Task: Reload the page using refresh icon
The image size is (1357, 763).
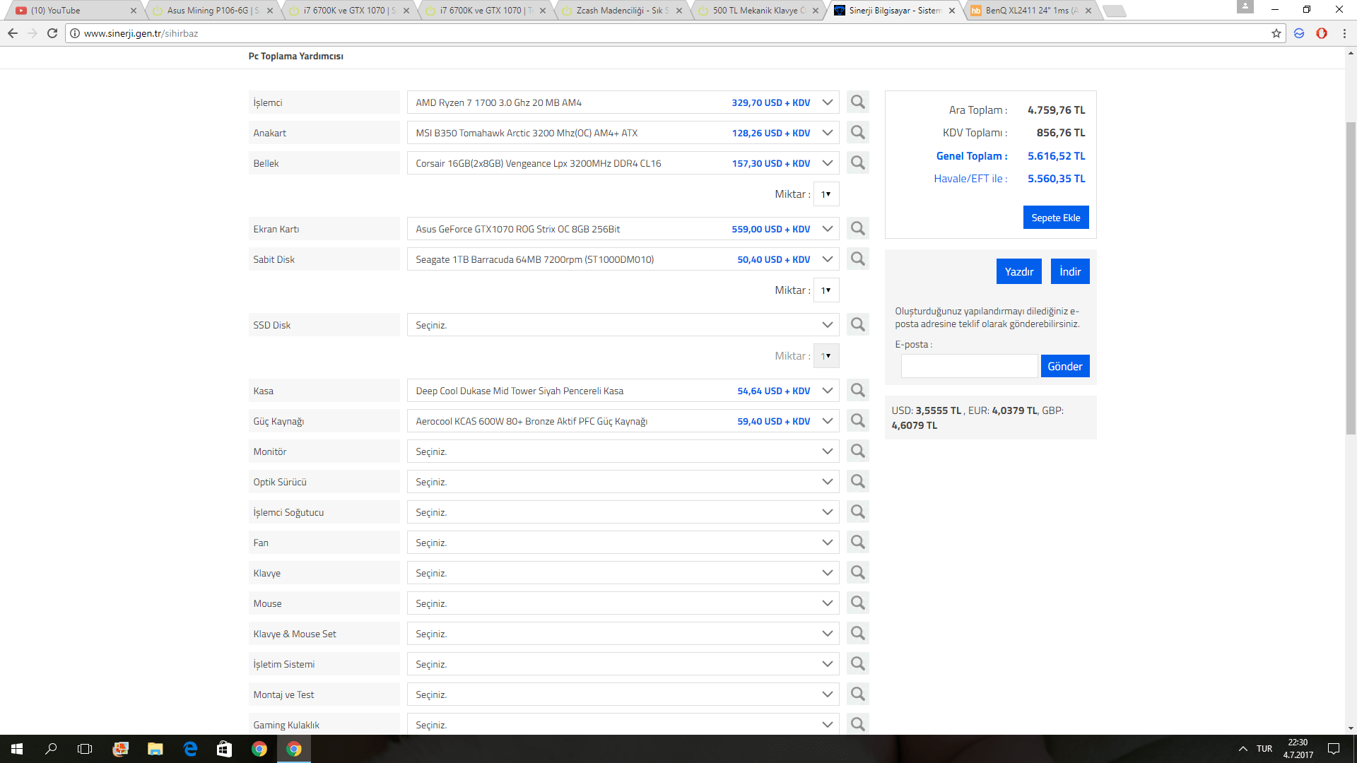Action: click(x=52, y=33)
